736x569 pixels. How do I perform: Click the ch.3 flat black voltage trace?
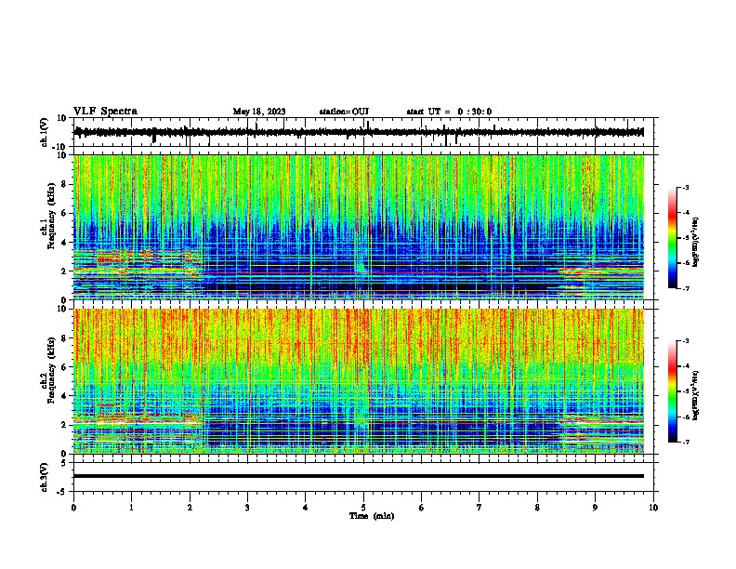pyautogui.click(x=359, y=476)
